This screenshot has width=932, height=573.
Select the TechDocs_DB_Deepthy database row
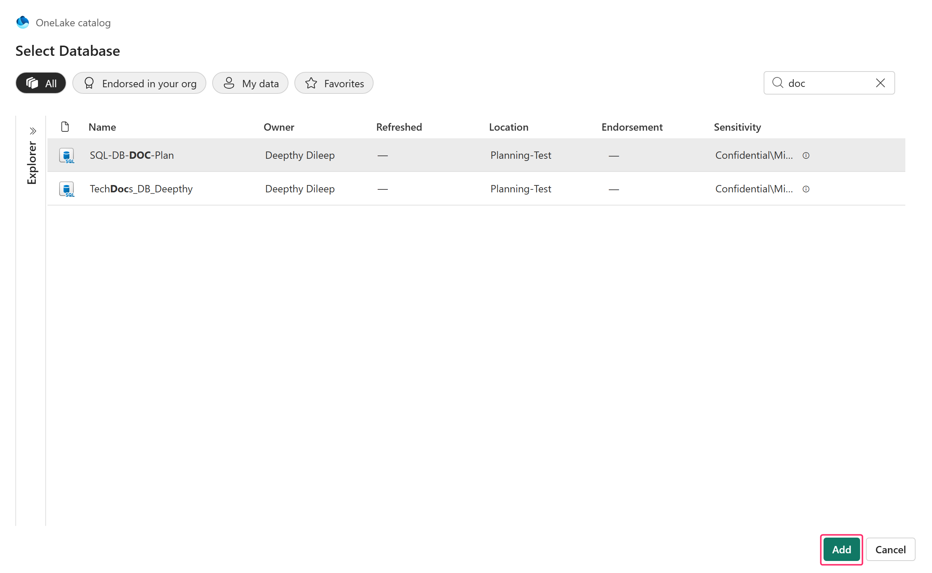pos(141,189)
